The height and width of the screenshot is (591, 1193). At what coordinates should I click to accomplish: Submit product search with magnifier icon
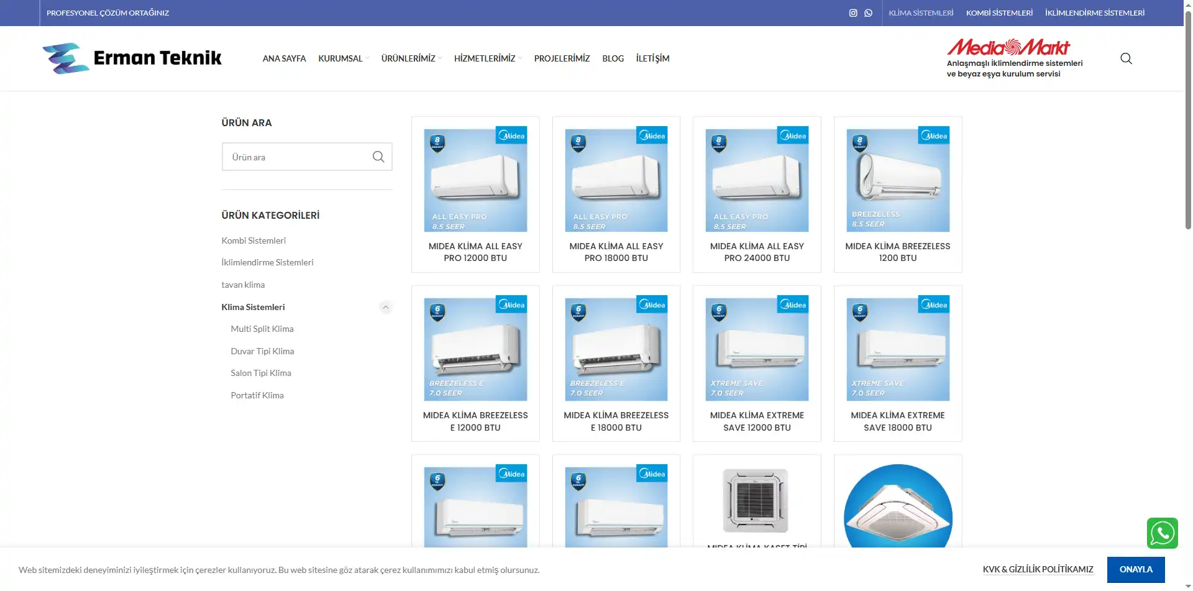[x=378, y=157]
